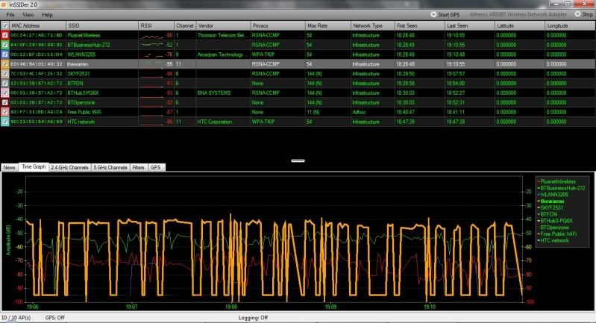This screenshot has width=596, height=323.
Task: Open the View menu
Action: [28, 15]
